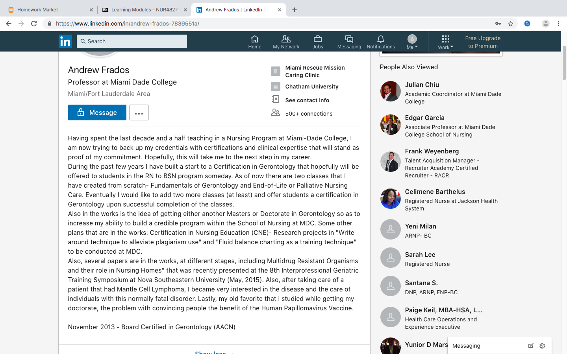Go forward in browser history
567x354 pixels.
click(x=21, y=24)
